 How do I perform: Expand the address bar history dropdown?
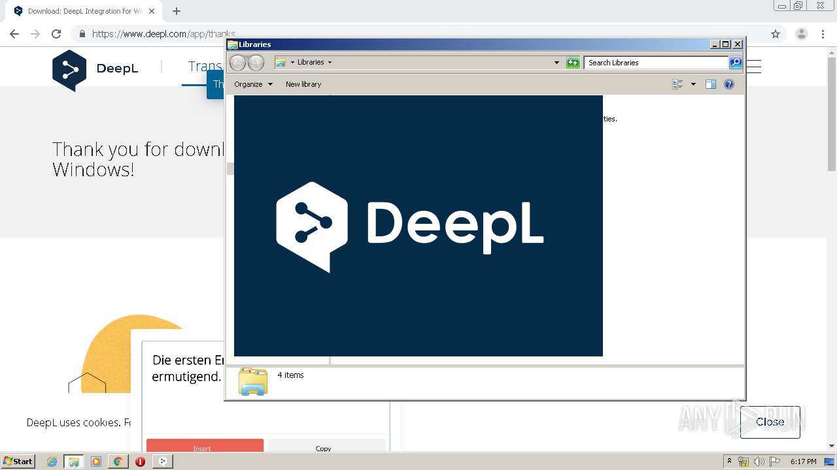pos(556,63)
